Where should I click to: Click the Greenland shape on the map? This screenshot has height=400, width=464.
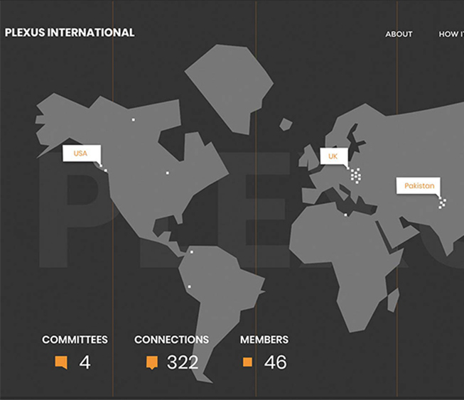click(x=231, y=85)
